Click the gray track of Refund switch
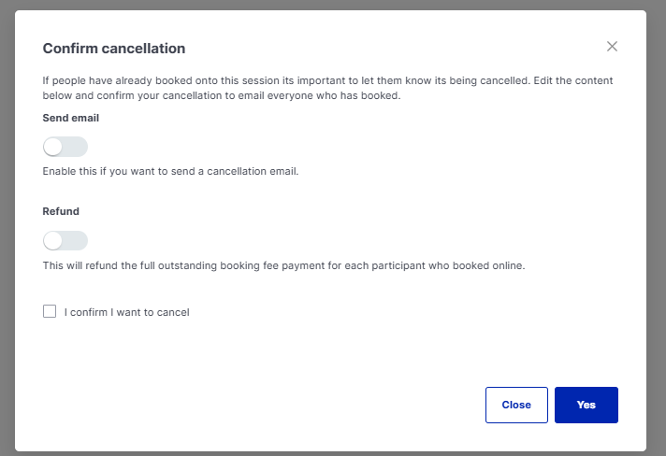Viewport: 666px width, 456px height. [76, 241]
